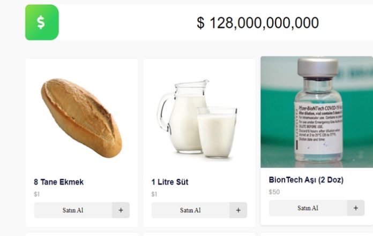Open the 1 Litre Süt title
This screenshot has width=373, height=236.
[x=169, y=182]
